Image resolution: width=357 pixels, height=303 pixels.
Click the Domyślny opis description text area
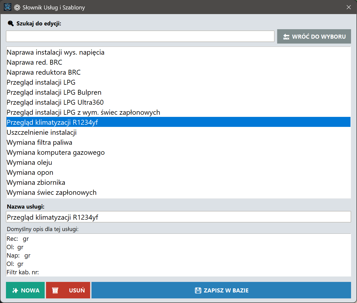tap(178, 255)
